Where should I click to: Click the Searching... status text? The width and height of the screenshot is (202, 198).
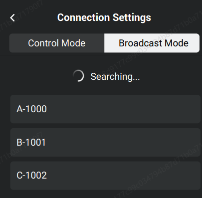[x=115, y=77]
